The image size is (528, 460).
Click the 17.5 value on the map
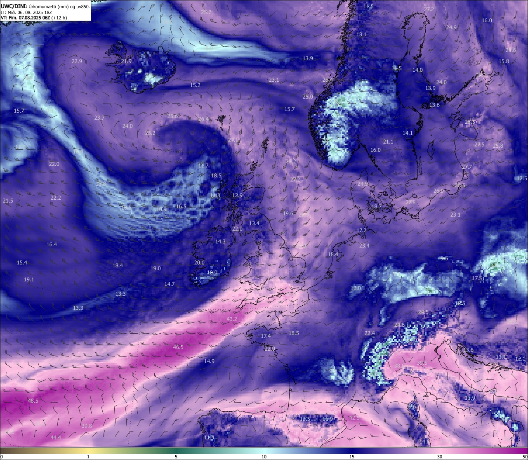(x=477, y=278)
